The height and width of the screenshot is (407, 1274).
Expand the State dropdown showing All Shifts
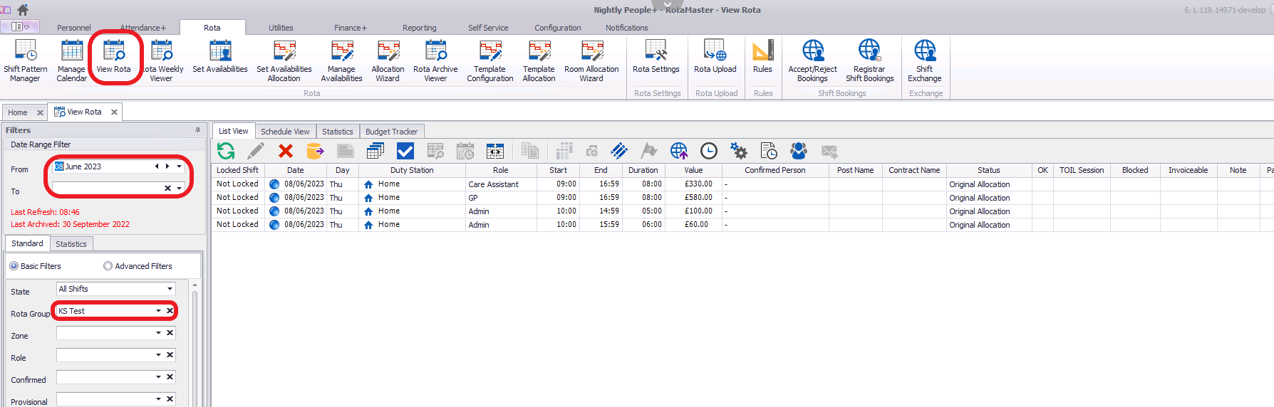[170, 289]
